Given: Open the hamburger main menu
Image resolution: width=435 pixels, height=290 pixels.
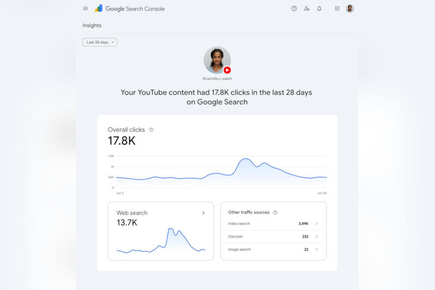Looking at the screenshot, I should [x=85, y=9].
